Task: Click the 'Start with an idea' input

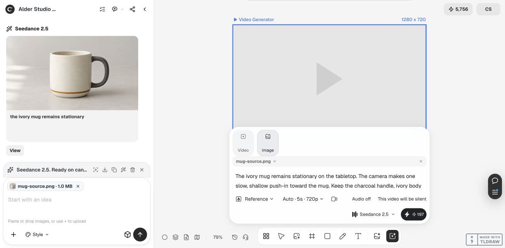Action: pyautogui.click(x=77, y=200)
